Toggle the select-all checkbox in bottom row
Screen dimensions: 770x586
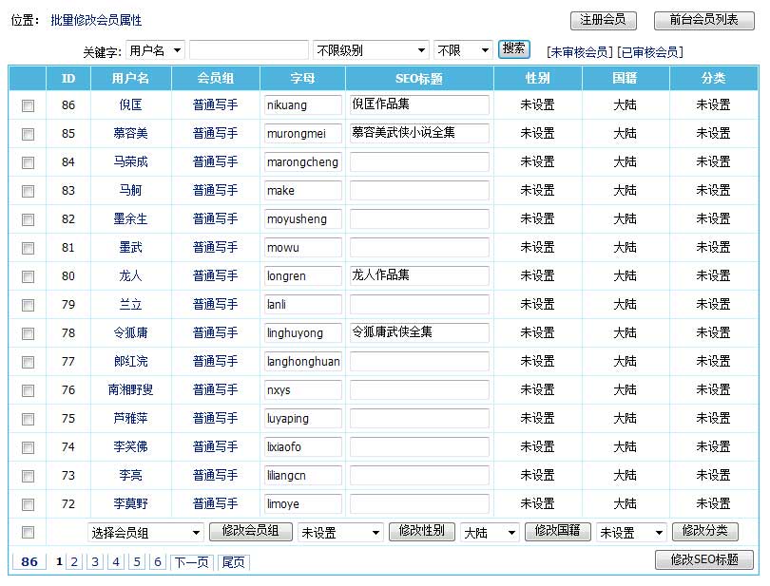(x=28, y=533)
